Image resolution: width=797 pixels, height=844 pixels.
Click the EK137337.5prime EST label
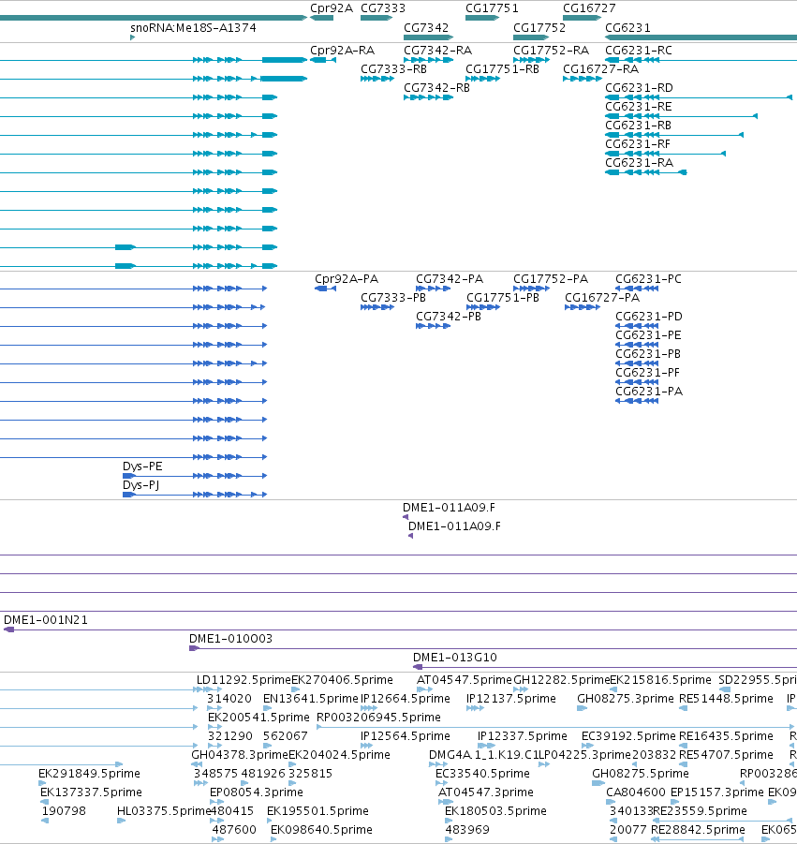(91, 792)
